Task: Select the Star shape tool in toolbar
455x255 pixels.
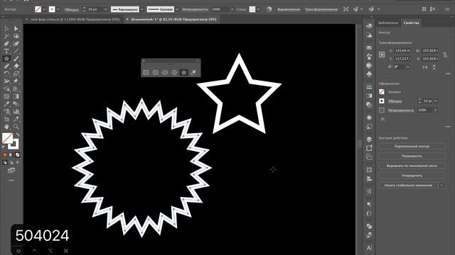Action: 6,59
